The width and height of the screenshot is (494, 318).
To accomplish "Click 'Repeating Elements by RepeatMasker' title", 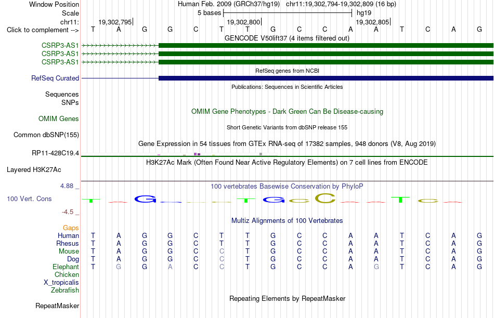I will click(x=288, y=298).
